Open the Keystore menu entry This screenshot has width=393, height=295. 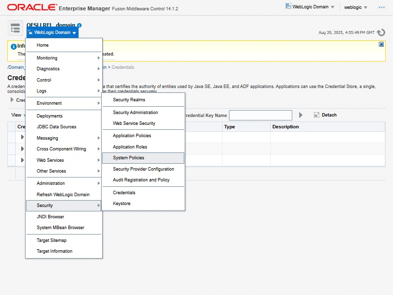tap(122, 204)
